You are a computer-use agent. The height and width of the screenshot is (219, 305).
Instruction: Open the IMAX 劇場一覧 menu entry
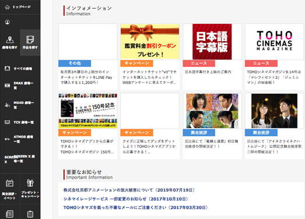click(23, 85)
